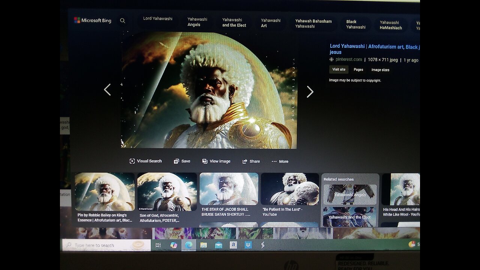Click the pinterest.com source link
Viewport: 480px width, 270px height.
coord(349,59)
